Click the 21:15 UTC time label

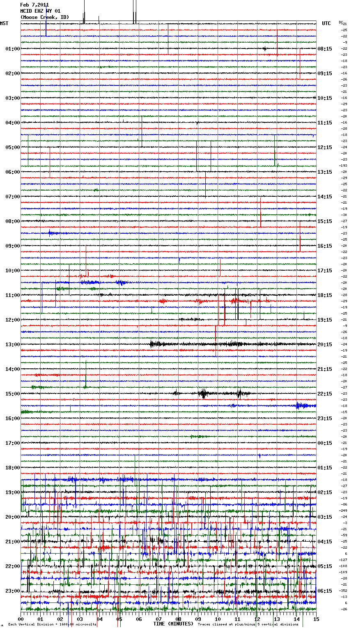coord(325,369)
